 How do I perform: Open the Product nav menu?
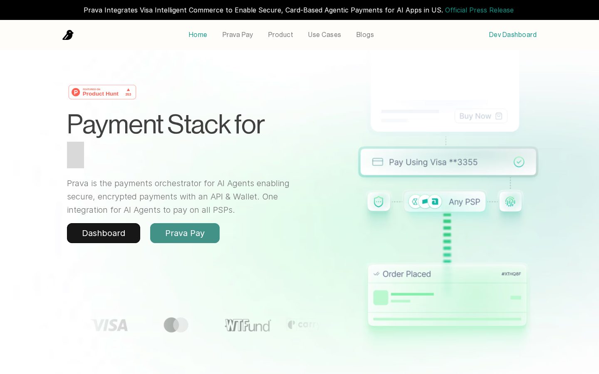click(280, 35)
